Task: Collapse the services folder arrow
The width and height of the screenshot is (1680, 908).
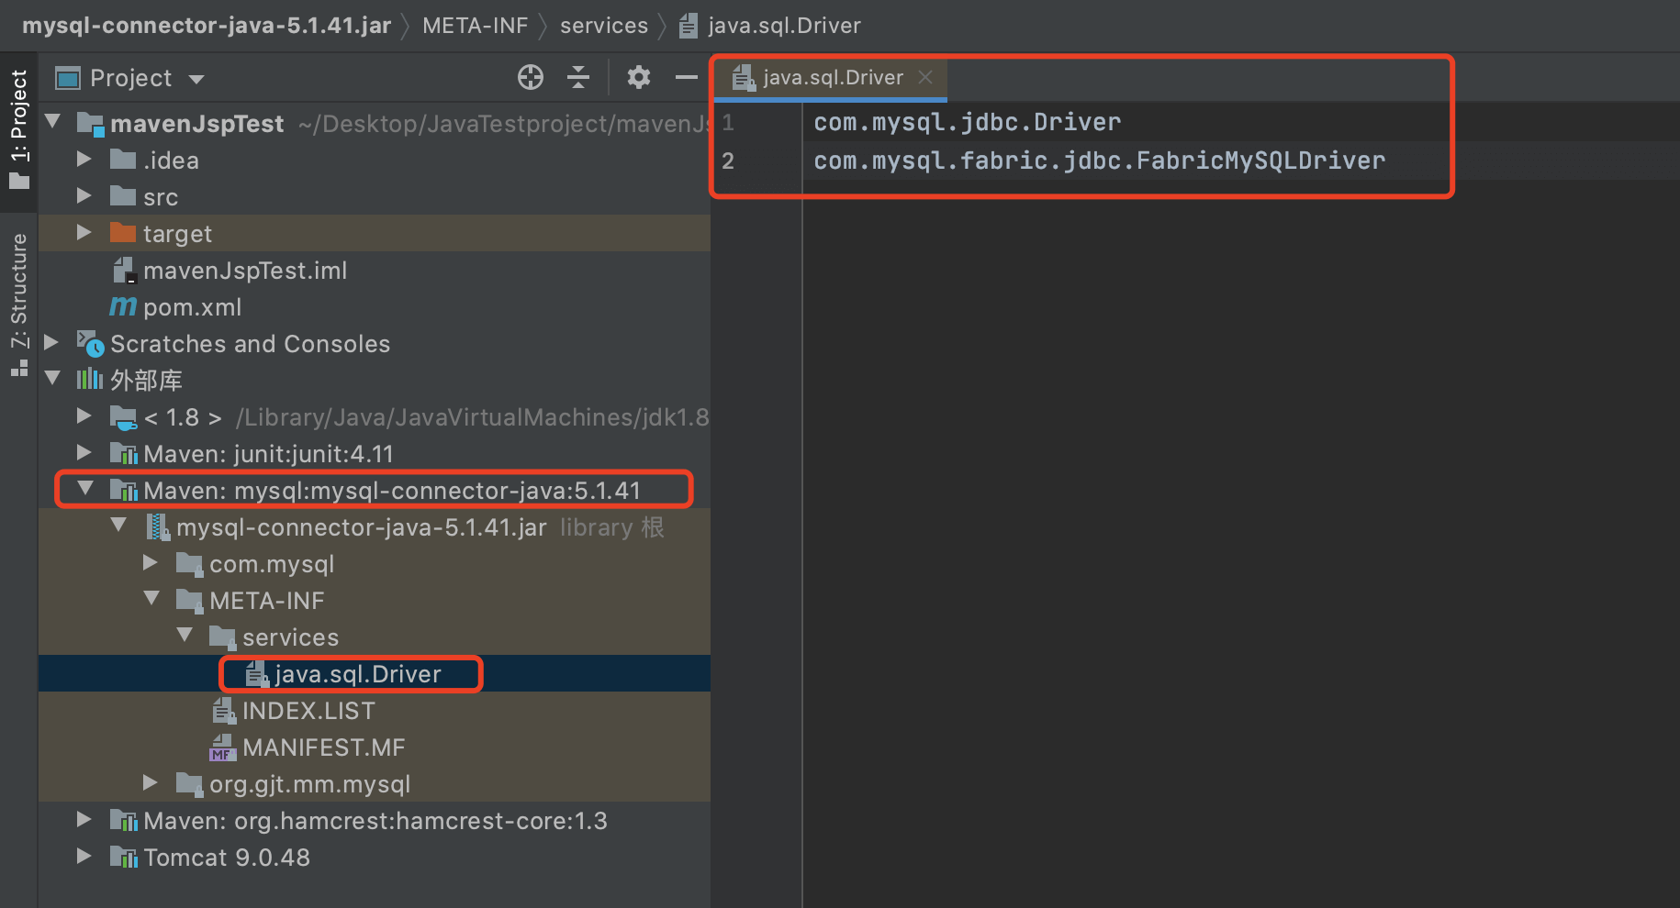Action: click(185, 636)
